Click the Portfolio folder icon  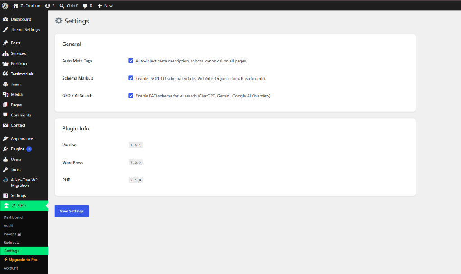pos(5,64)
